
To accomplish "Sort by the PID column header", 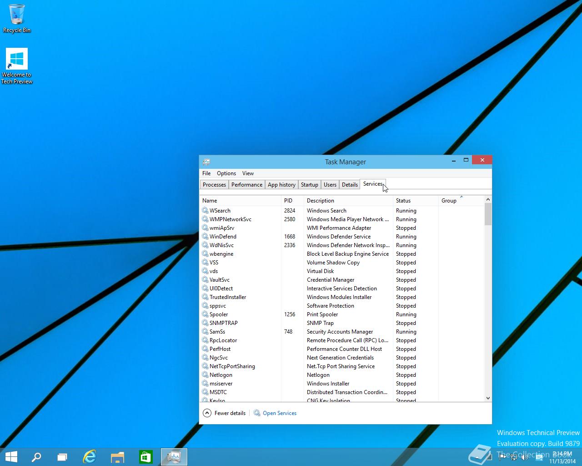I will (292, 200).
